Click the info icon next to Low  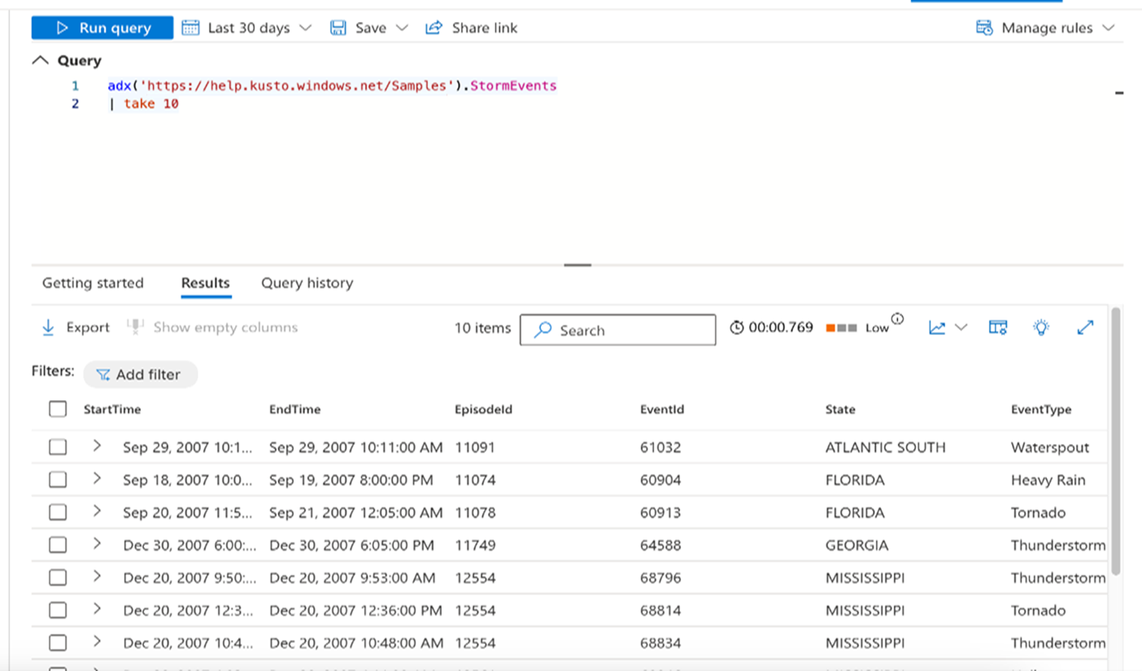[x=897, y=319]
